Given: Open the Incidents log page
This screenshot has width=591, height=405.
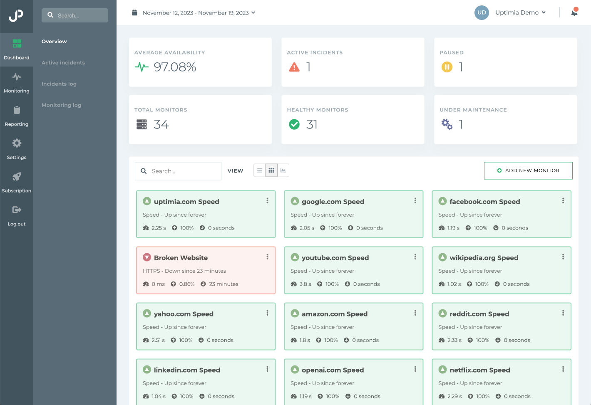Looking at the screenshot, I should click(59, 84).
